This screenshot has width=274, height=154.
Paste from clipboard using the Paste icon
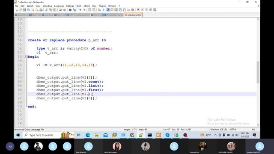(x=55, y=10)
